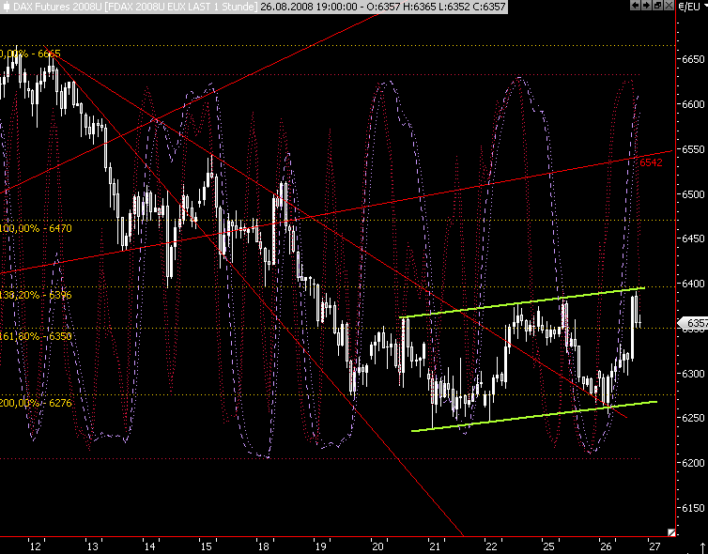
Task: Click date 26 on the time axis
Action: [x=606, y=546]
